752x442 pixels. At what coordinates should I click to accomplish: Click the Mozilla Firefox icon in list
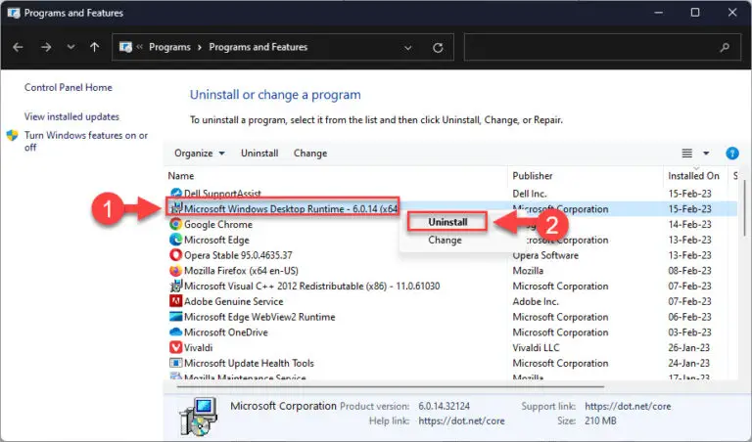[176, 271]
